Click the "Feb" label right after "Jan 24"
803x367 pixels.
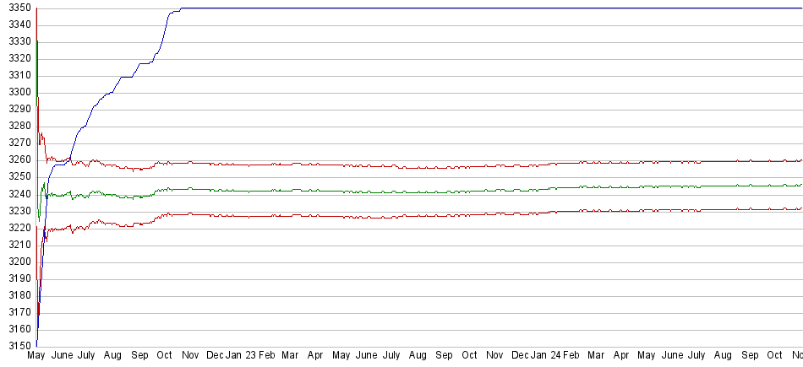pos(571,356)
